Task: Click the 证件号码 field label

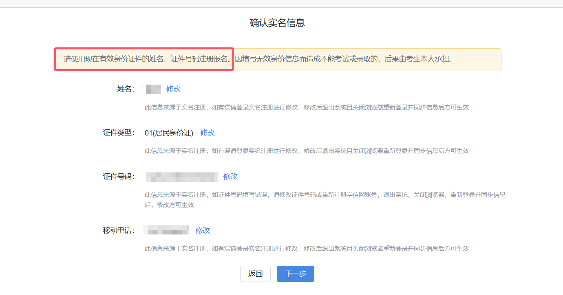Action: (119, 176)
